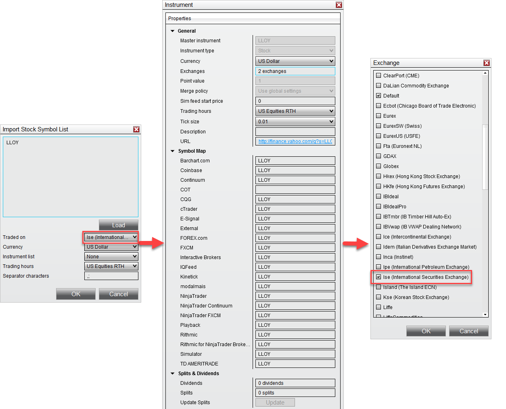Check the ClearPort (CME) exchange
This screenshot has width=506, height=409.
click(x=378, y=75)
